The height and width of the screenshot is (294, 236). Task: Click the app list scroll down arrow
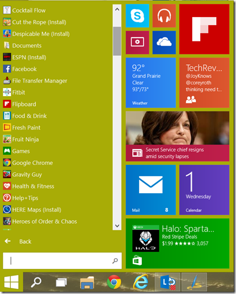(x=117, y=226)
